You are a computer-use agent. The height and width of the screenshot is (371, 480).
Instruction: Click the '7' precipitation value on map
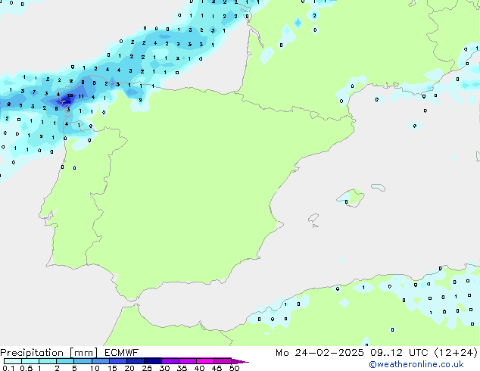tap(34, 92)
